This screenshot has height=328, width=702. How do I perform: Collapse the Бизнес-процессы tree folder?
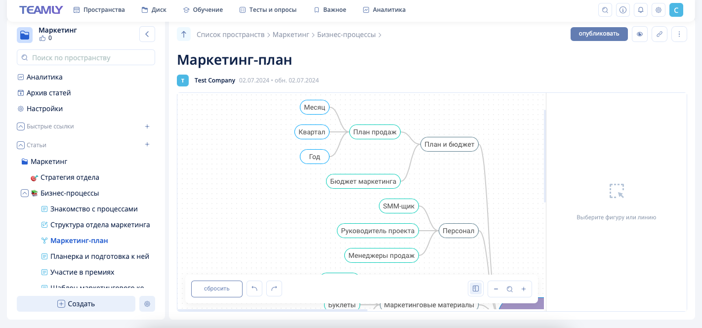[24, 193]
